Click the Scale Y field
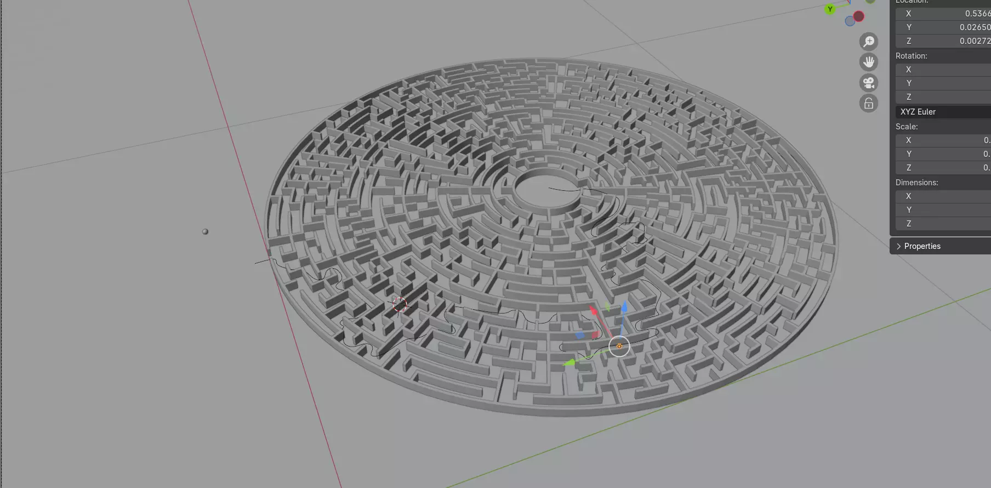Screen dimensions: 991x488 (943, 154)
